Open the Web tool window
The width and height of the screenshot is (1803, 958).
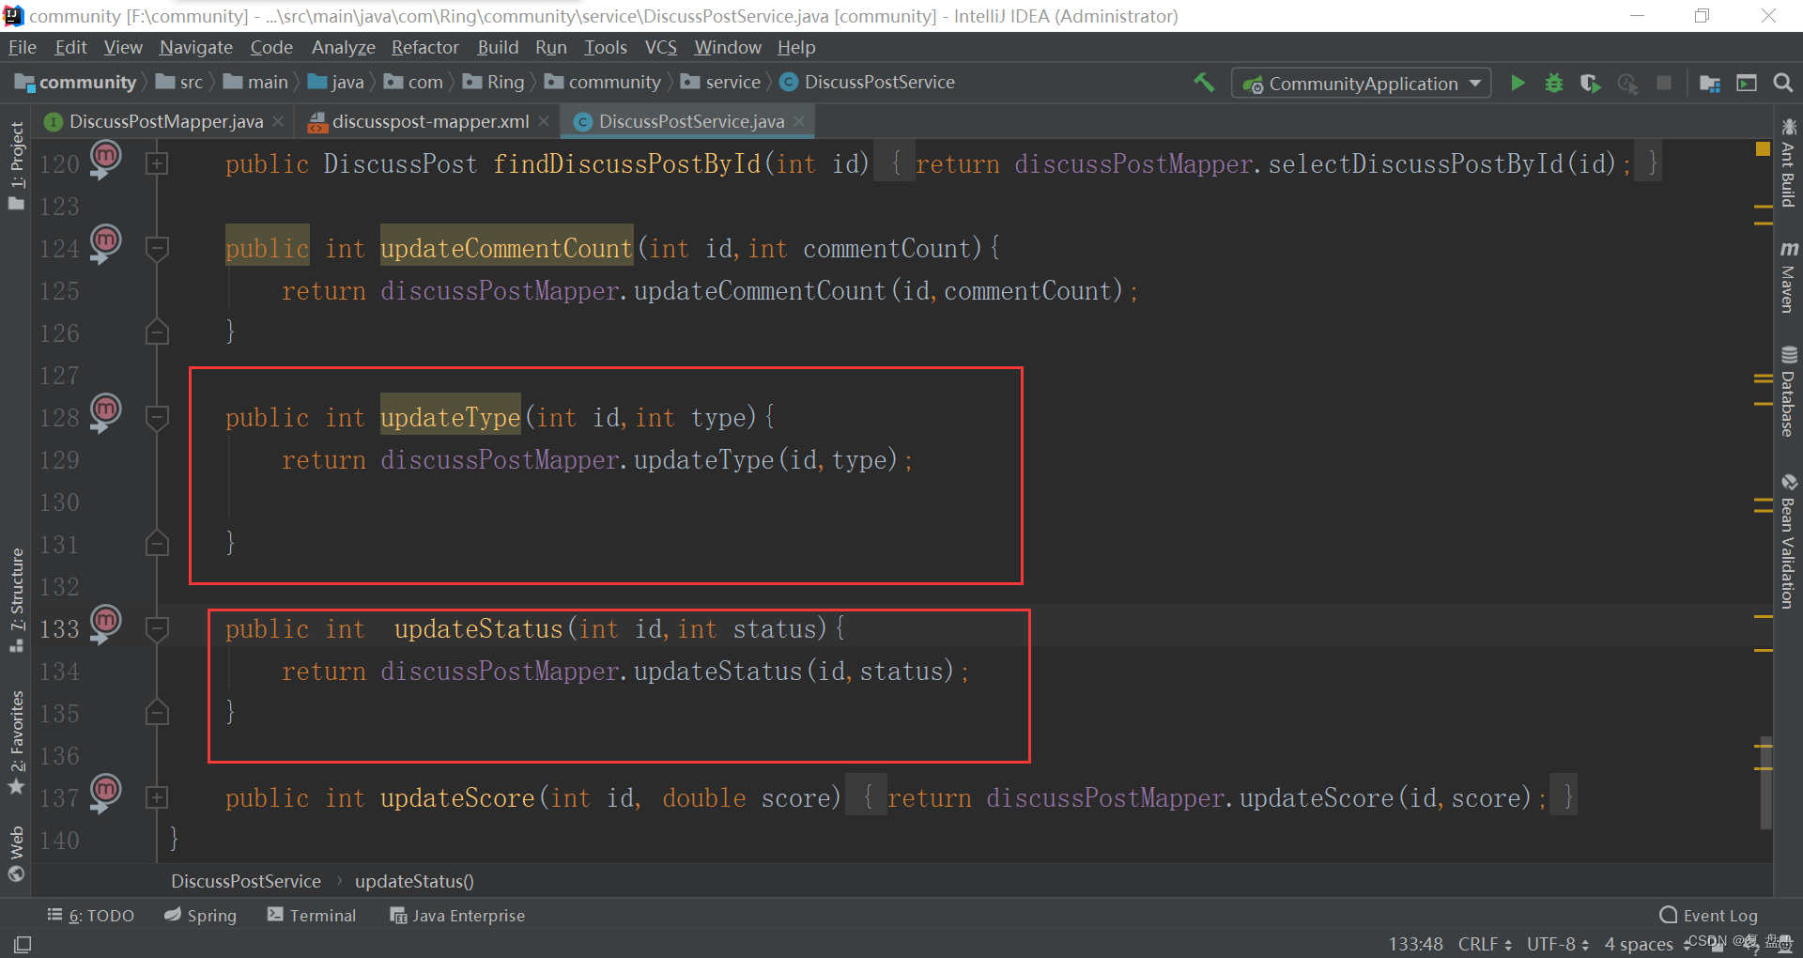[x=16, y=854]
